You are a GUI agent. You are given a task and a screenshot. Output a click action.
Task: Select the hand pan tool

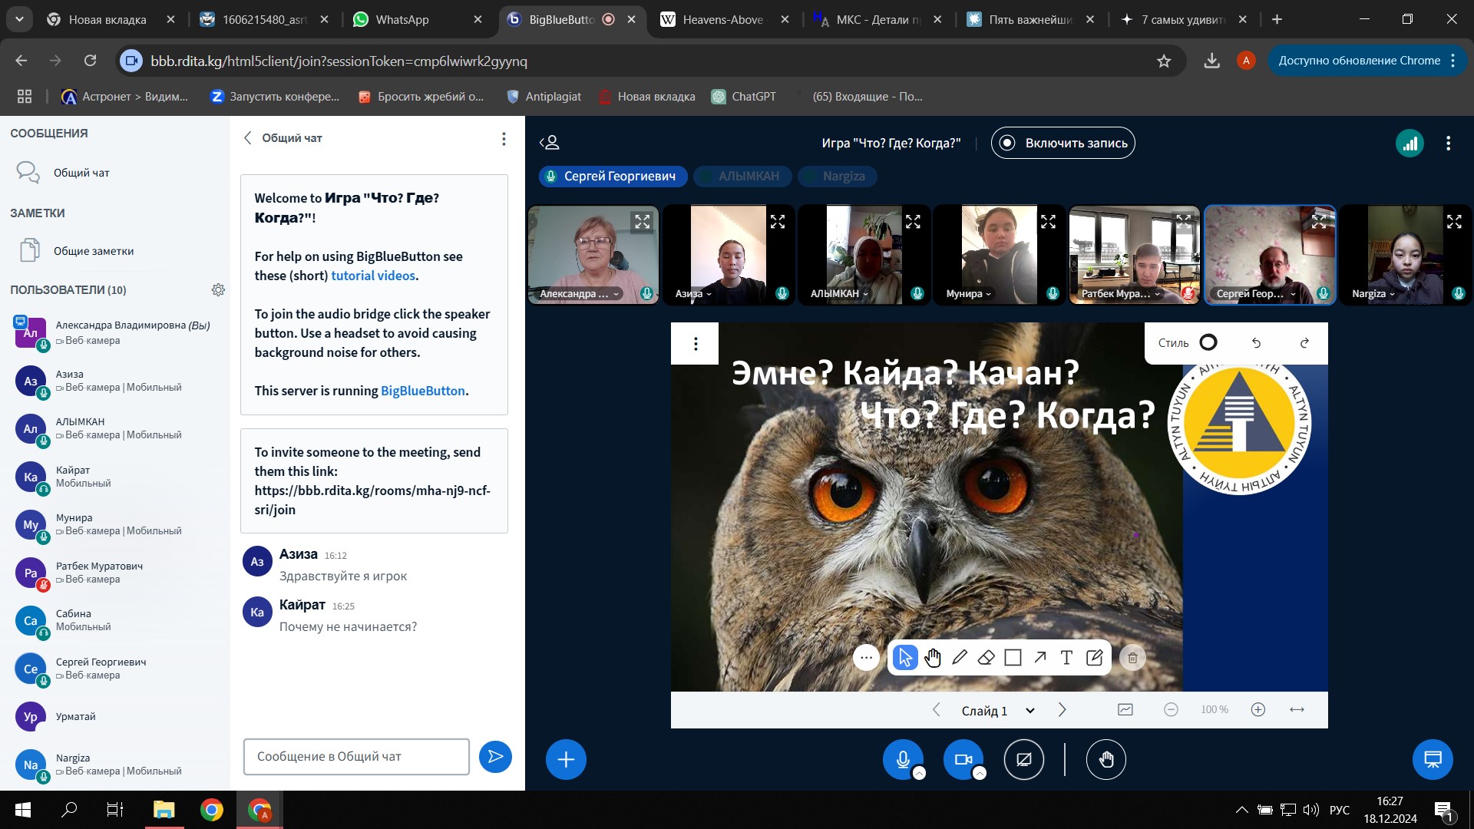932,658
